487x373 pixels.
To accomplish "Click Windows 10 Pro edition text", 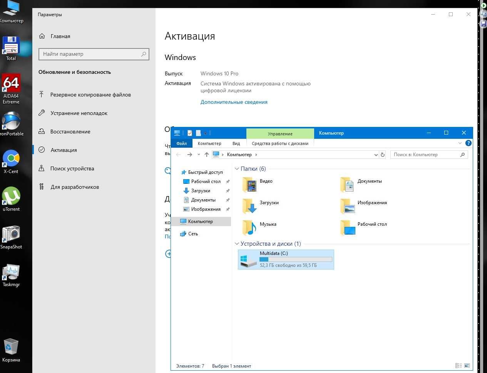I will (219, 73).
